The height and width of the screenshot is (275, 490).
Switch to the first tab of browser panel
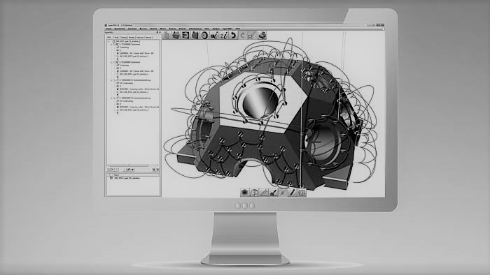pyautogui.click(x=109, y=38)
